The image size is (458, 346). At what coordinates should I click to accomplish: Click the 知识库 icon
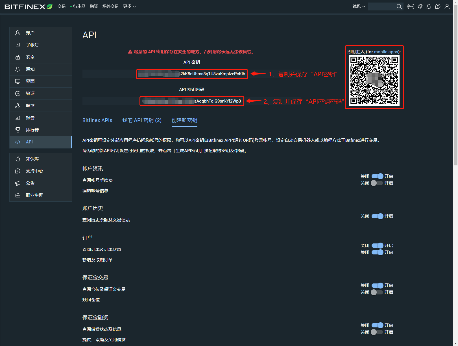click(18, 159)
